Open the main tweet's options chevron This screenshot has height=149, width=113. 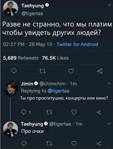[109, 5]
